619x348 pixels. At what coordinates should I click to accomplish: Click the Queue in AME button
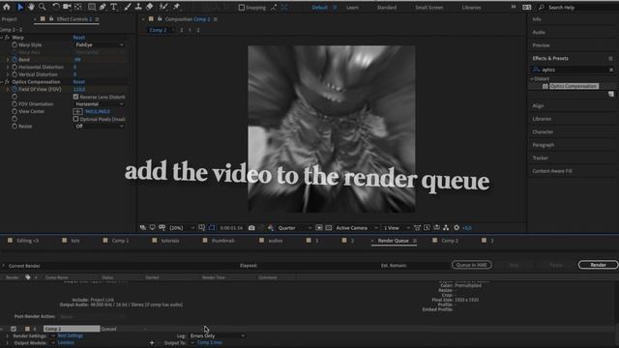point(471,265)
